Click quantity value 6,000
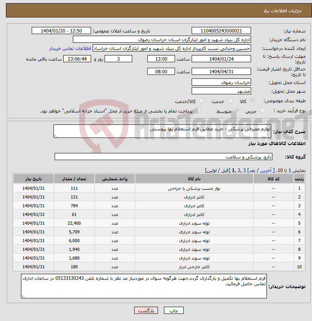 [74, 241]
